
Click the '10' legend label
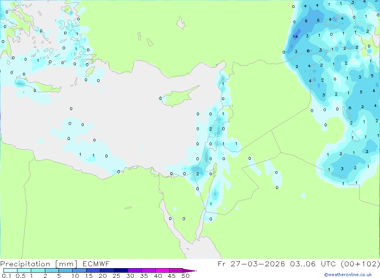(x=75, y=276)
